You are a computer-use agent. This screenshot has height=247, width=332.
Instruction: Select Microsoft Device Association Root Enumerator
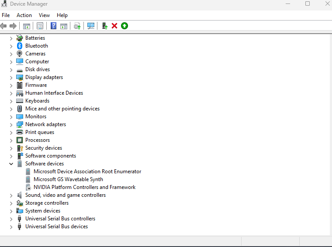point(87,172)
